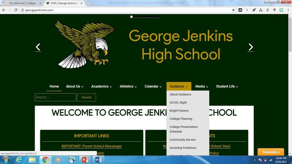
Task: Click the network signal tray icon
Action: pyautogui.click(x=270, y=160)
